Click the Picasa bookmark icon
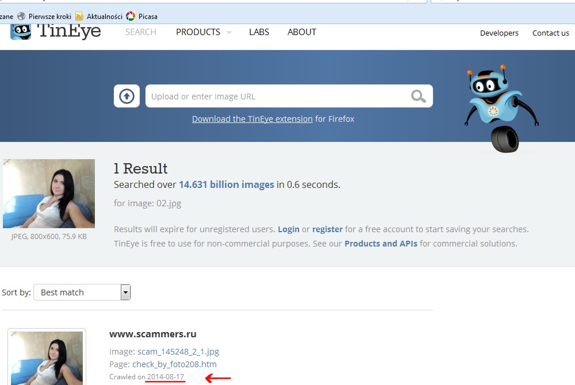 (x=131, y=17)
